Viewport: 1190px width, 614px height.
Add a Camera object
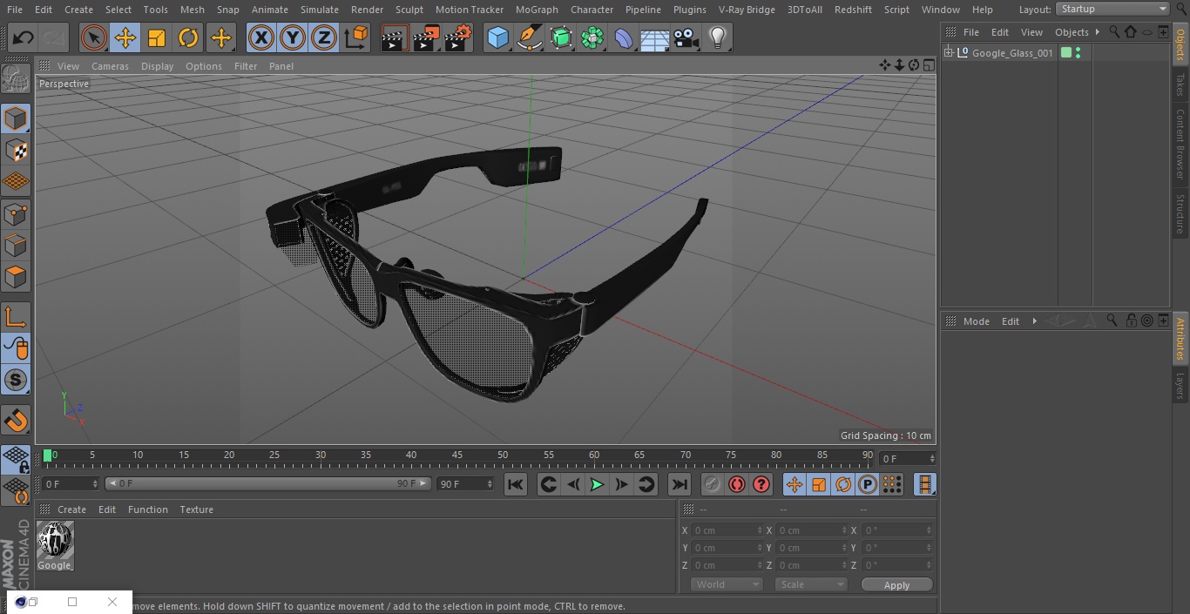click(x=686, y=37)
